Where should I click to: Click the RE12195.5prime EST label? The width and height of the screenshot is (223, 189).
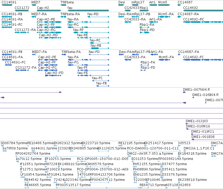coord(132,143)
